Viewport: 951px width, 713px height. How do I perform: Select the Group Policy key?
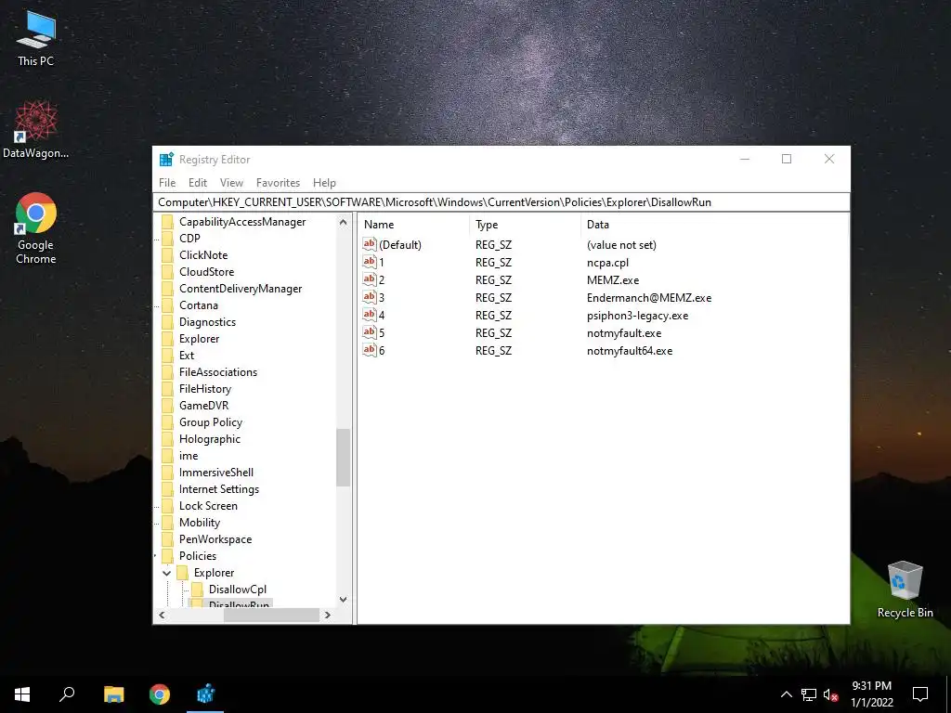coord(211,422)
